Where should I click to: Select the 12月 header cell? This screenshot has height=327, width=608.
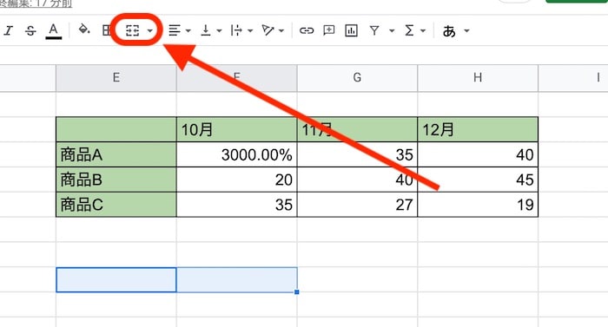(x=478, y=129)
